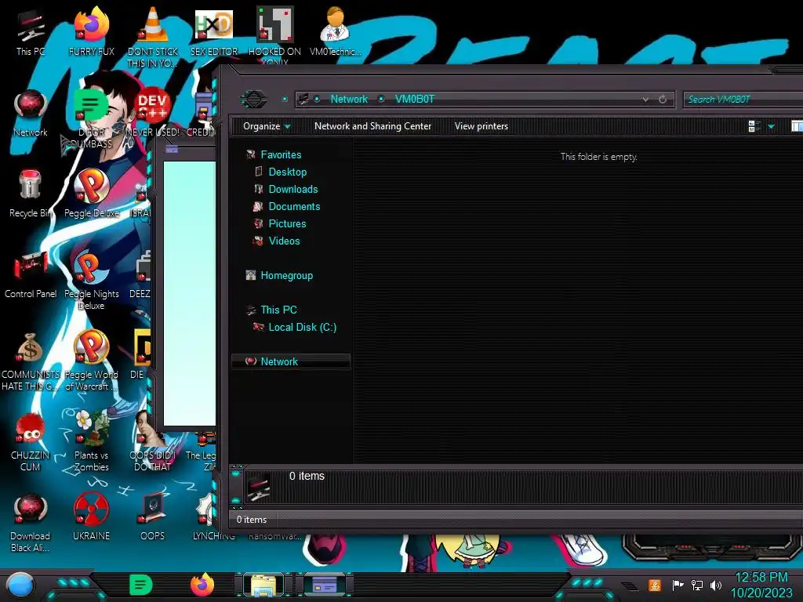Open the Network desktop icon
The height and width of the screenshot is (602, 803).
(31, 114)
